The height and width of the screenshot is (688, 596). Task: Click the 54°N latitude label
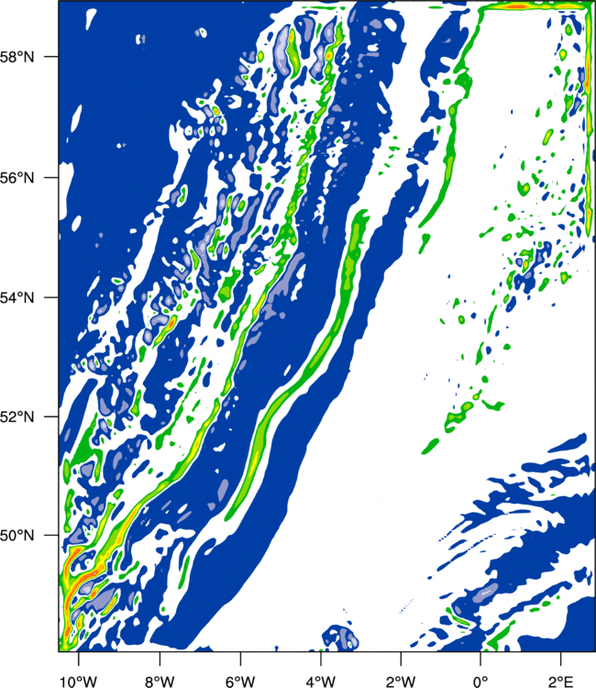[x=17, y=297]
